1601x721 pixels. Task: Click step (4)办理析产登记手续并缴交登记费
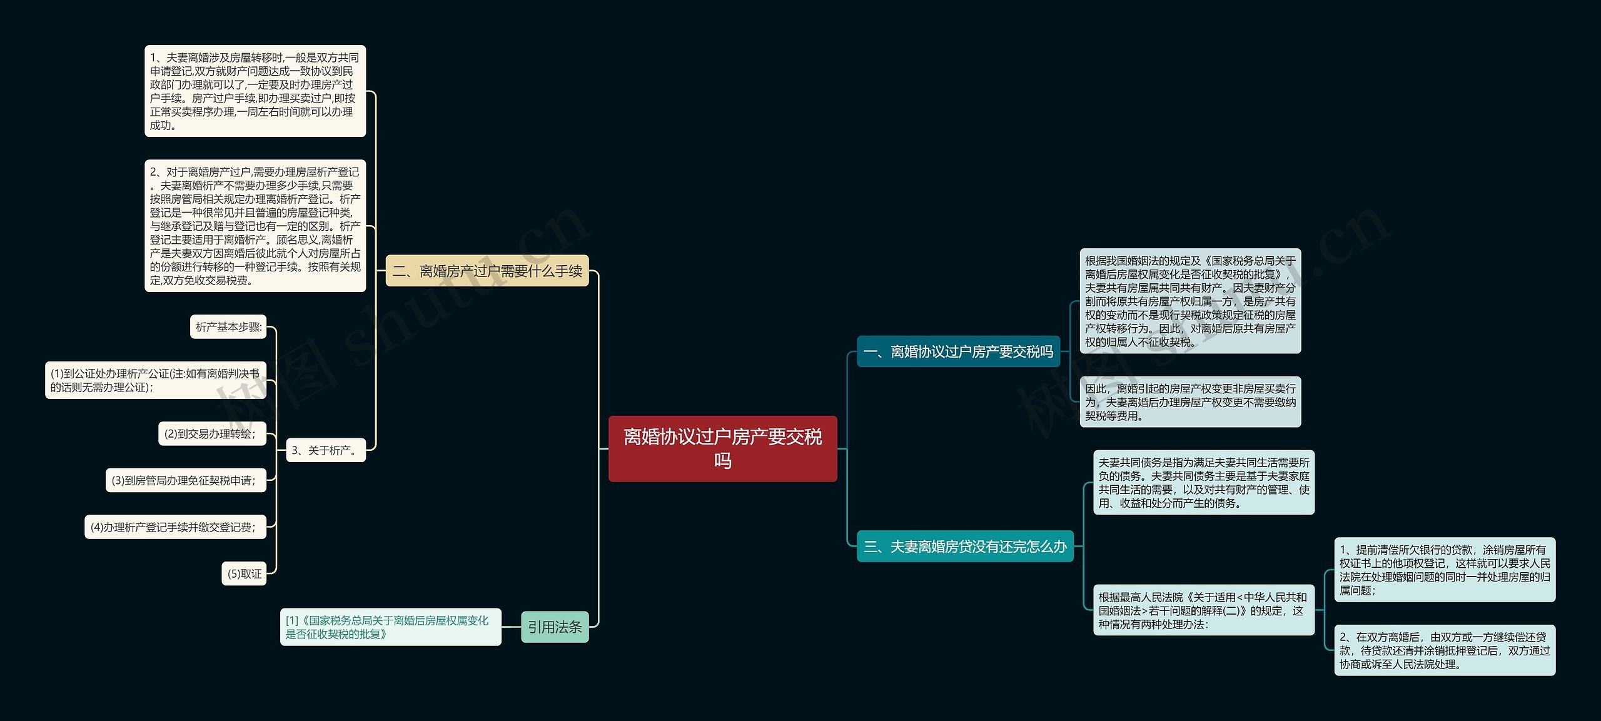174,527
